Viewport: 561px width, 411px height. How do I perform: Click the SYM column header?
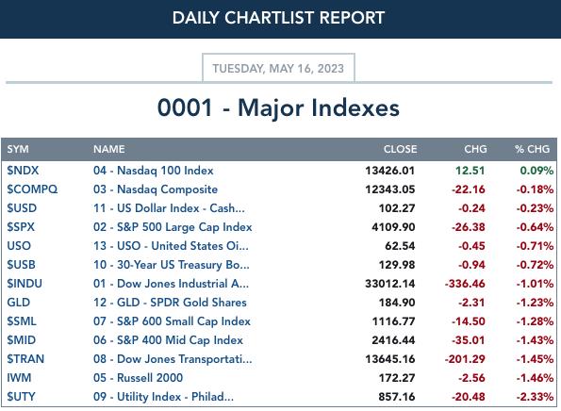tap(18, 149)
